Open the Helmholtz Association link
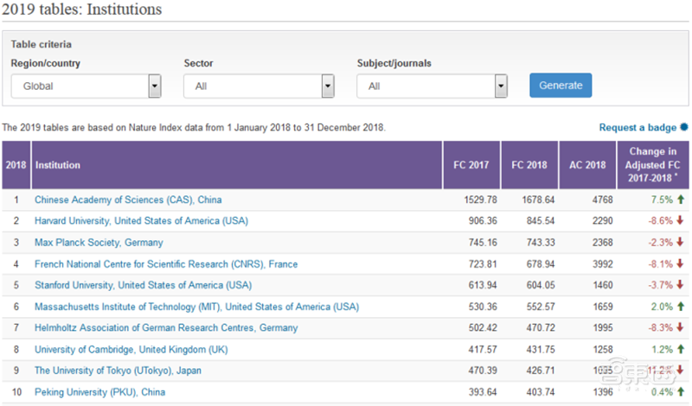This screenshot has height=406, width=692. click(166, 328)
